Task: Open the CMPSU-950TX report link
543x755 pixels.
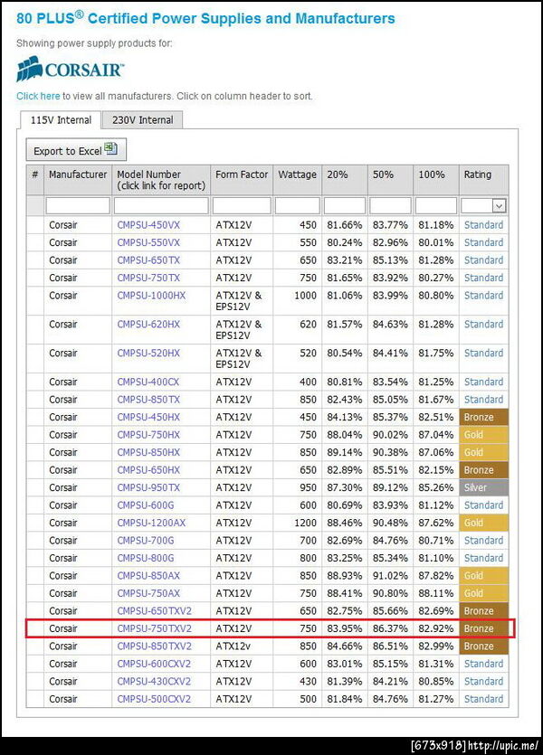Action: (x=148, y=487)
